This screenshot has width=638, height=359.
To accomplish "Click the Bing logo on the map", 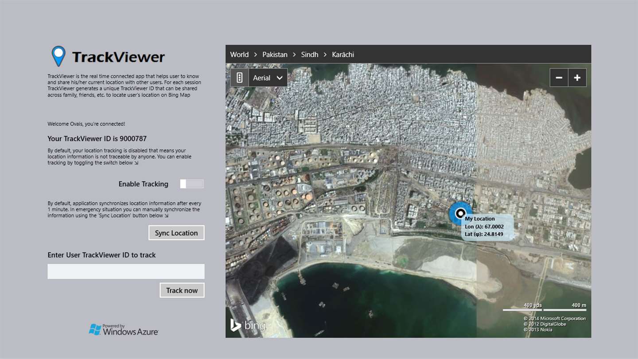I will coord(248,325).
